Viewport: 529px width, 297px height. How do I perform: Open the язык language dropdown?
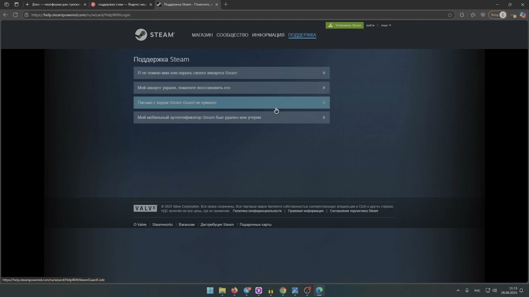tap(386, 26)
